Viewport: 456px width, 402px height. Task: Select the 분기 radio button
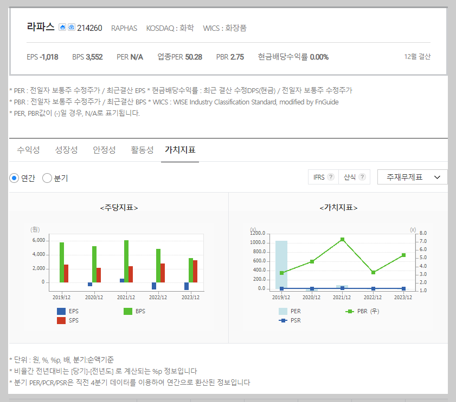point(48,179)
